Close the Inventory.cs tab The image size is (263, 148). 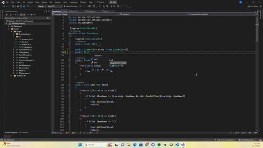[67, 11]
